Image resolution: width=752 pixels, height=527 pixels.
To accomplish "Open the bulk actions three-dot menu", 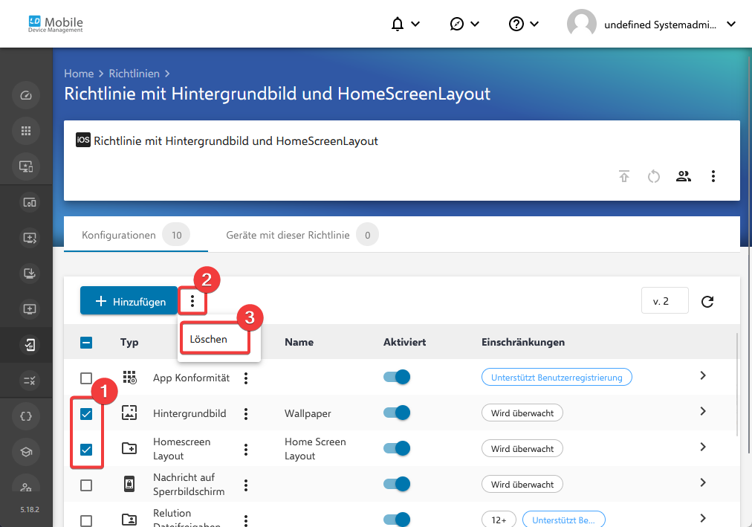I will click(192, 301).
